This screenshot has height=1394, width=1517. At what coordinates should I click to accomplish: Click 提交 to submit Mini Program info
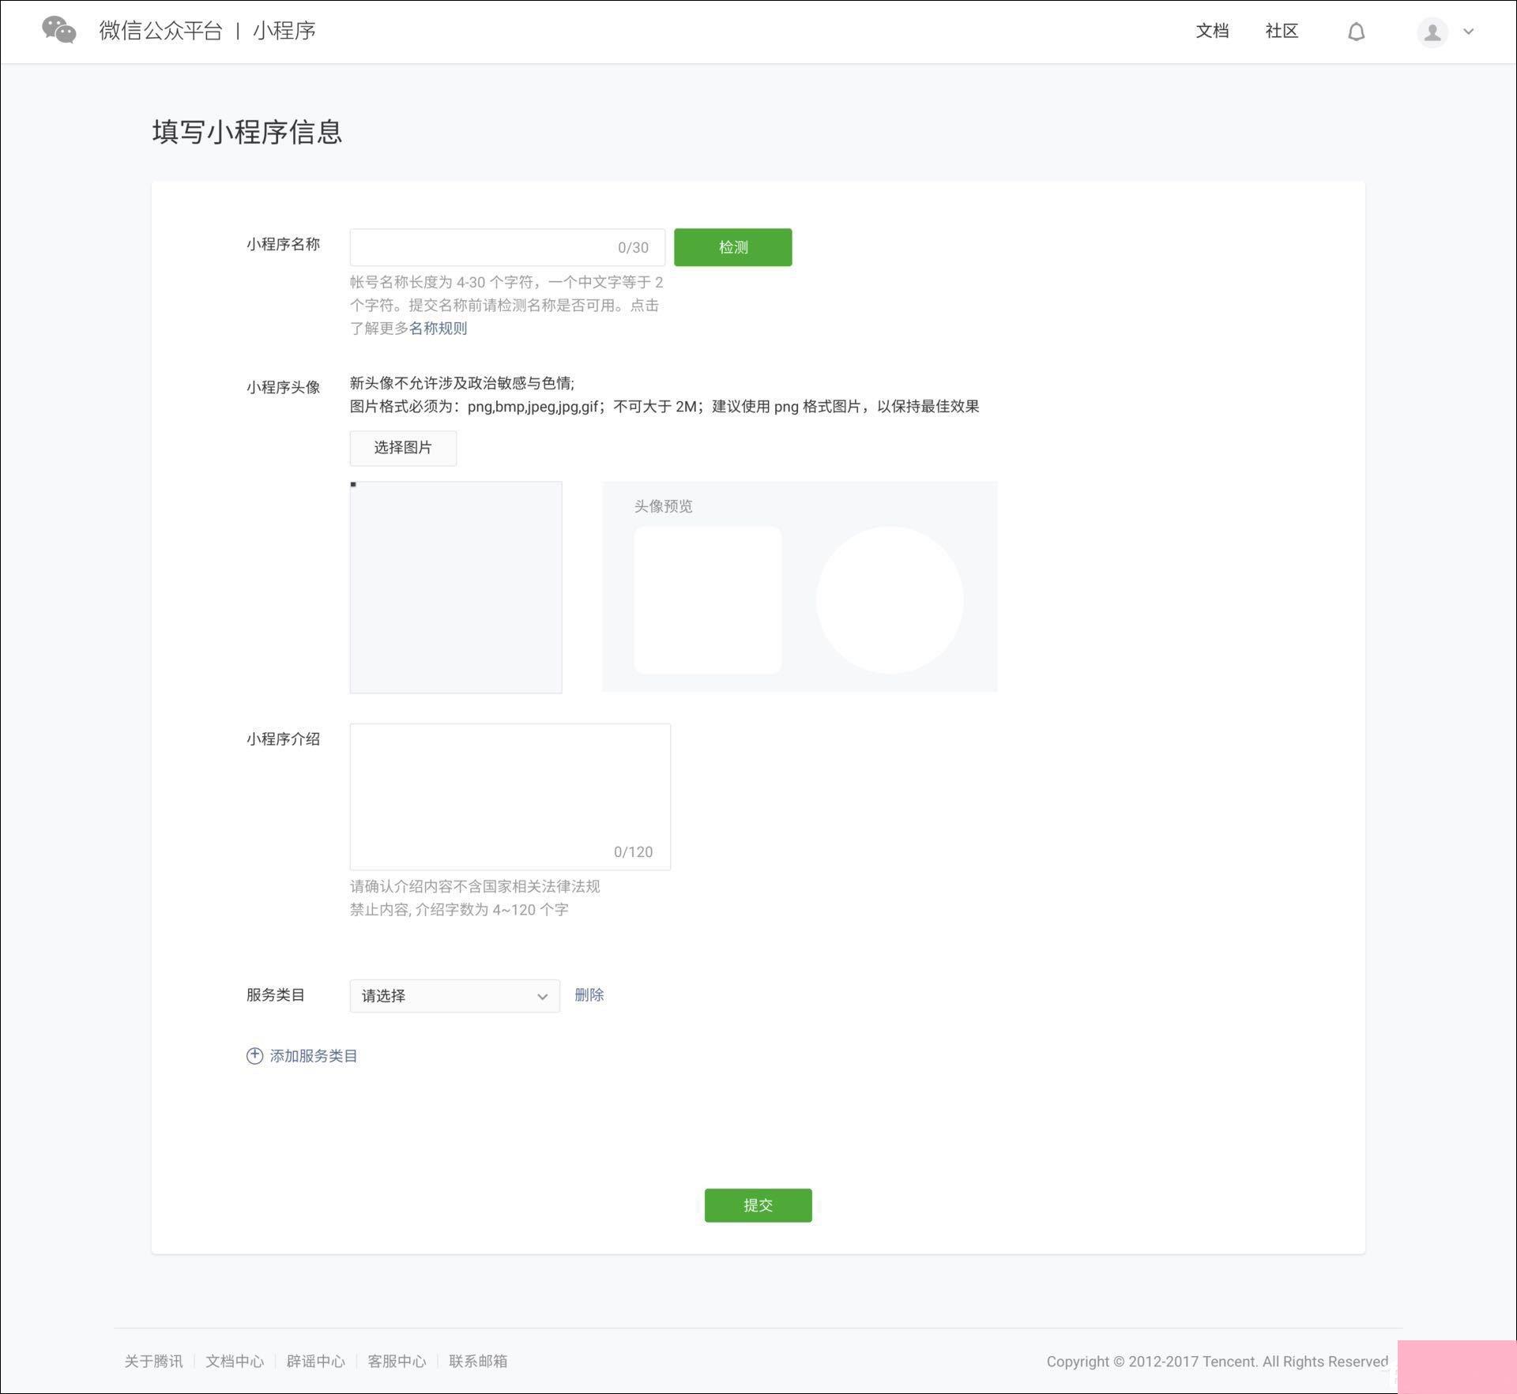758,1205
